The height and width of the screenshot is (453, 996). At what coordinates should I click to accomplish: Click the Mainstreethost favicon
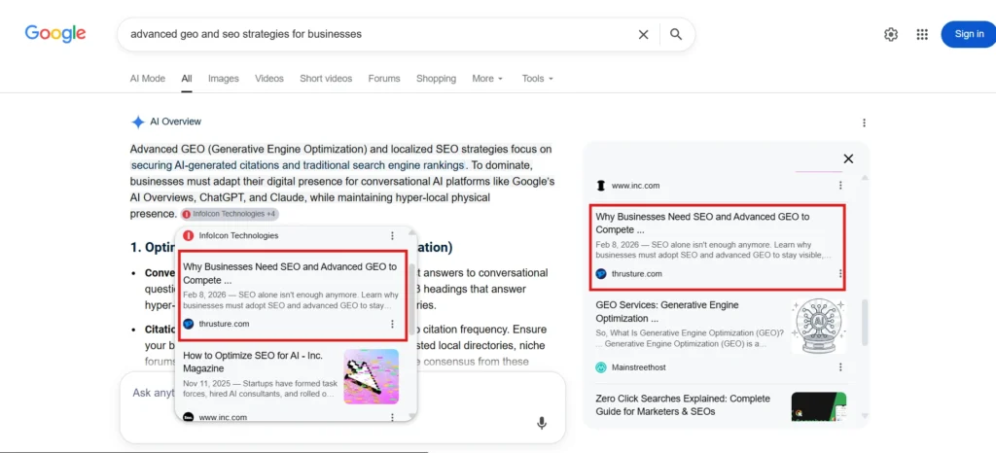click(601, 367)
